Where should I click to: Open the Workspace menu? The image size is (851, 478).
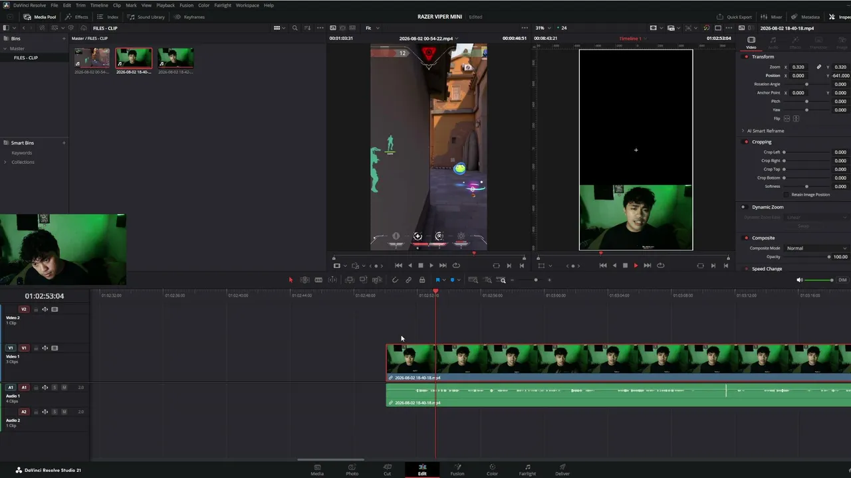(247, 5)
